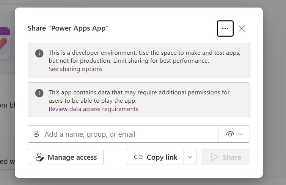The width and height of the screenshot is (286, 185).
Task: Close the Share Power Apps App dialog
Action: tap(242, 28)
